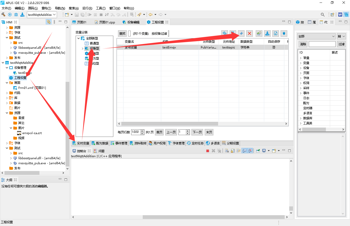Screen dimensions: 350x226
Task: Click the yellow back navigation arrow
Action: pos(151,15)
